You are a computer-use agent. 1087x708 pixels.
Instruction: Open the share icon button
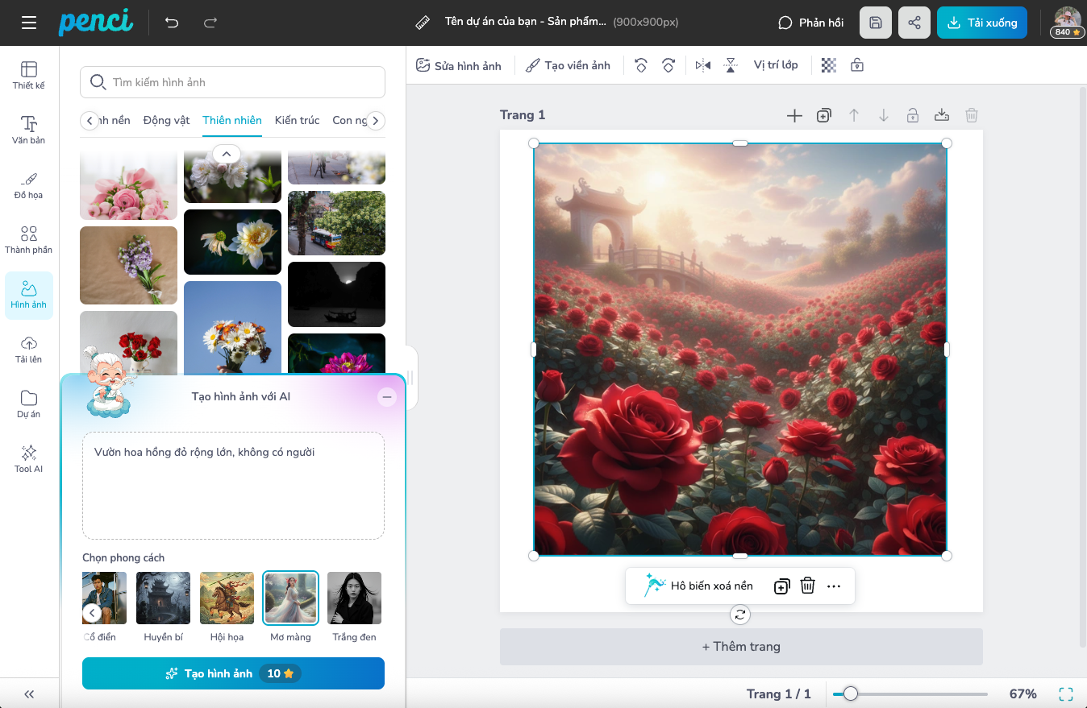point(914,23)
